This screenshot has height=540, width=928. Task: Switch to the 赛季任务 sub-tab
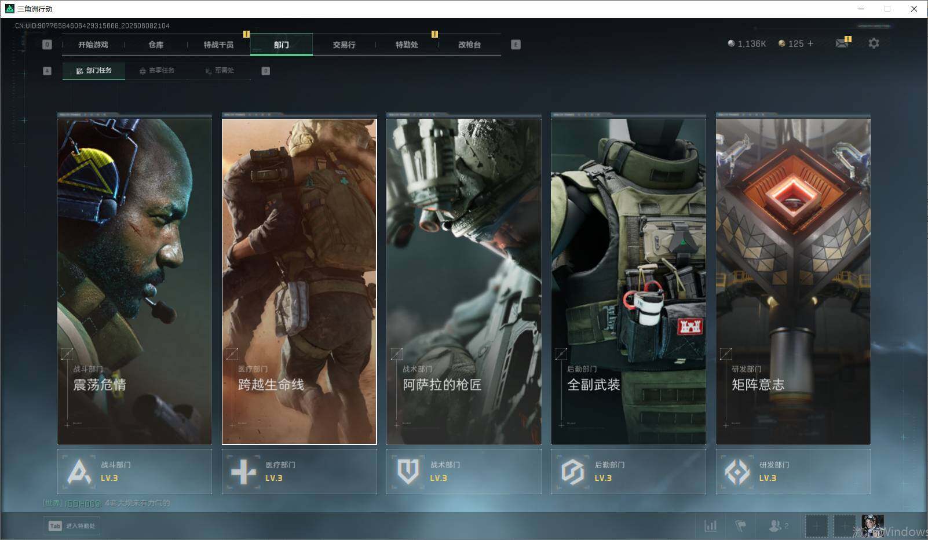(x=157, y=71)
